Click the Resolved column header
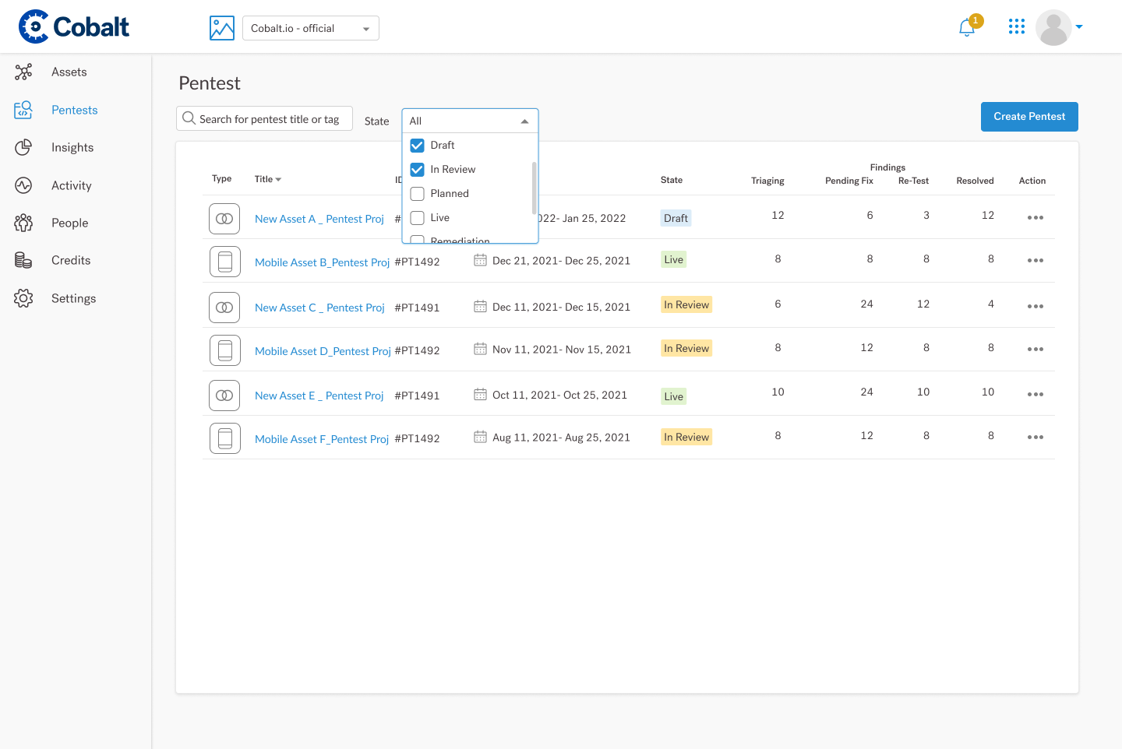 976,181
